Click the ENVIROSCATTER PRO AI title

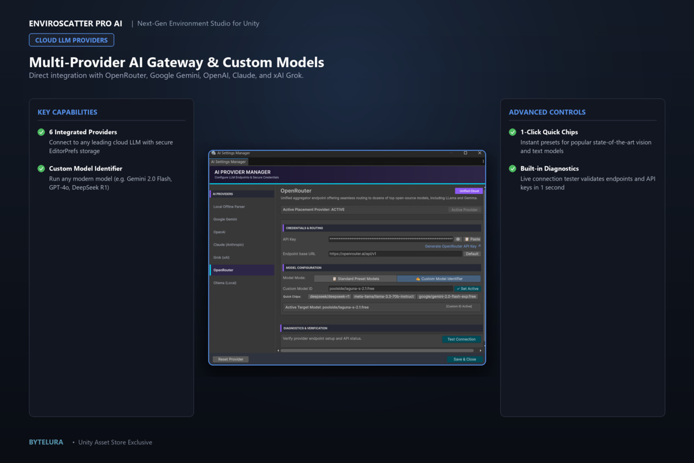coord(76,24)
